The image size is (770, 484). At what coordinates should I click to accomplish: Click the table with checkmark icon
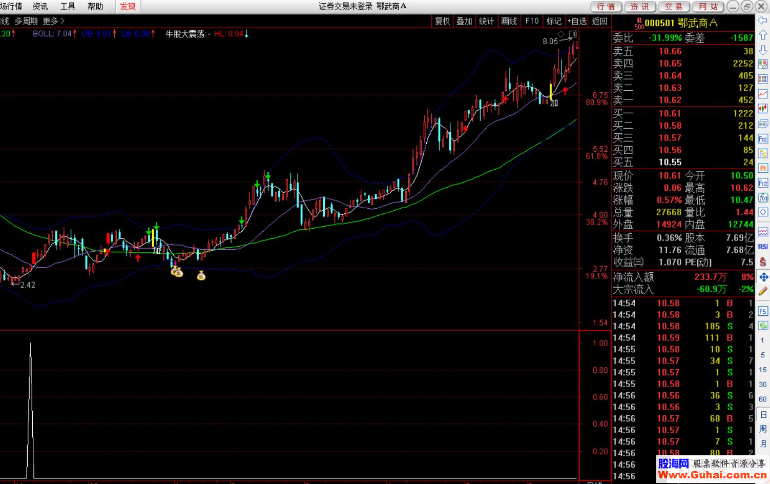click(x=763, y=65)
